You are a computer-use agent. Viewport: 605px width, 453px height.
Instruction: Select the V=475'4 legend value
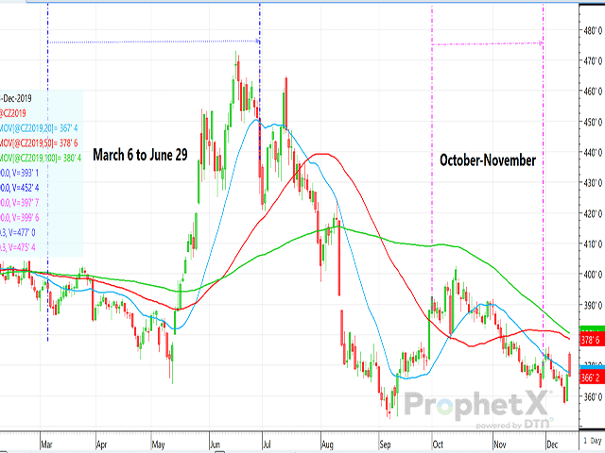[18, 247]
